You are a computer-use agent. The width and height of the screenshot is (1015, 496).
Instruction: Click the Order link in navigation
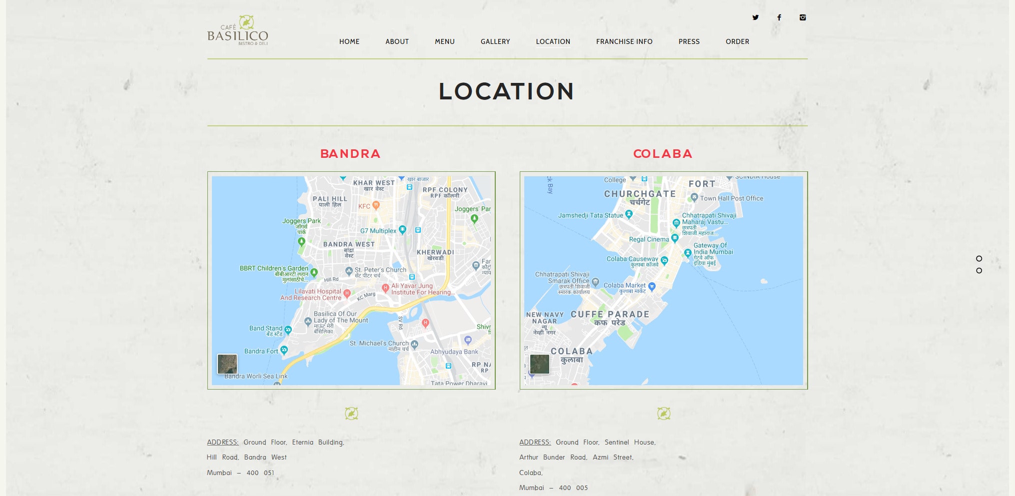(x=737, y=42)
